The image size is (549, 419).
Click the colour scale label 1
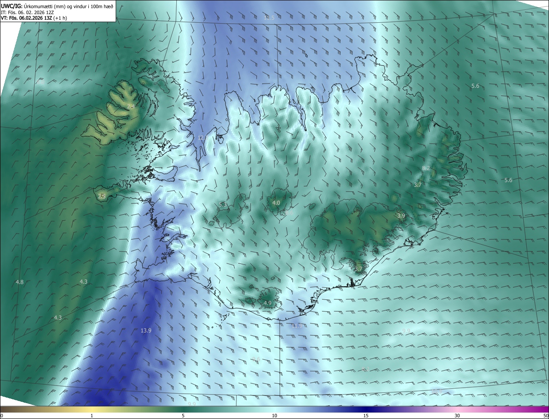92,416
